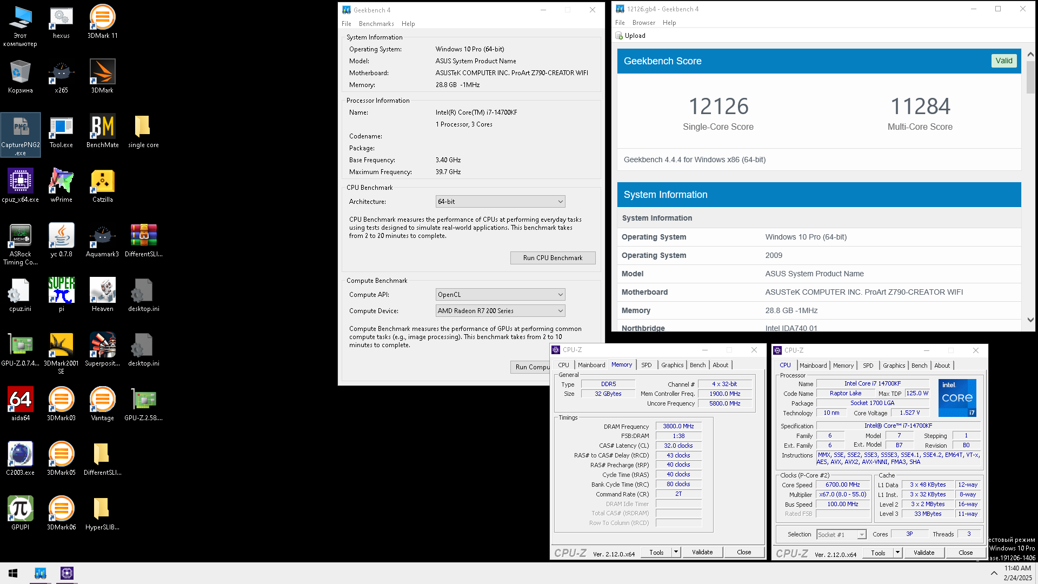Open Benchmarks menu in Geekbench 4
This screenshot has width=1038, height=584.
pyautogui.click(x=376, y=24)
